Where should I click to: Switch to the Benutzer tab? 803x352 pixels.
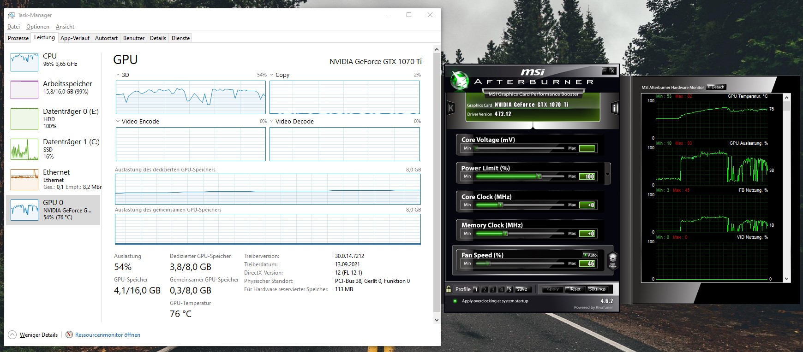tap(134, 38)
